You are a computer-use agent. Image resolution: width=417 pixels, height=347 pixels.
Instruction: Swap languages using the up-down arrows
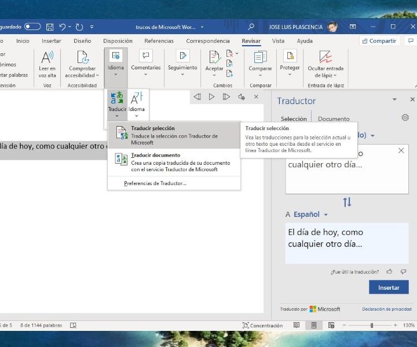pyautogui.click(x=347, y=202)
